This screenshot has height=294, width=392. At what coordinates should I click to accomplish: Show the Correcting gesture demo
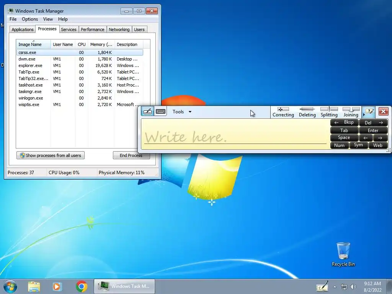tap(283, 112)
